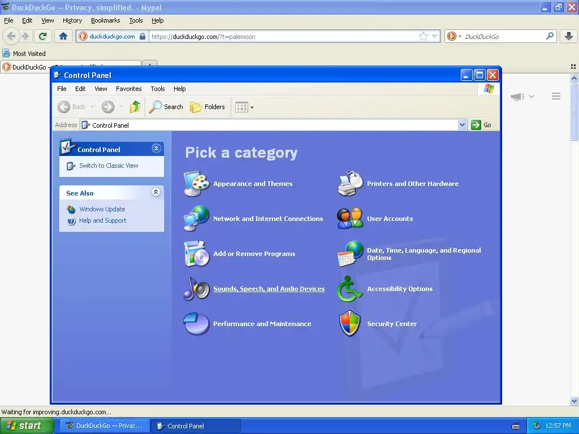Viewport: 579px width, 434px height.
Task: Click the page scrollbar down arrow in Mypal
Action: click(x=574, y=401)
